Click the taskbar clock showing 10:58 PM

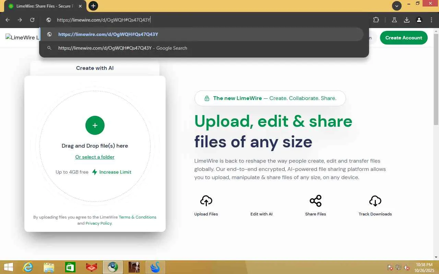pyautogui.click(x=424, y=267)
